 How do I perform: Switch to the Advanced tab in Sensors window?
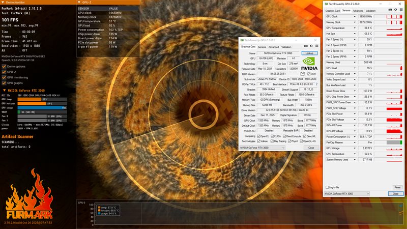coord(358,10)
